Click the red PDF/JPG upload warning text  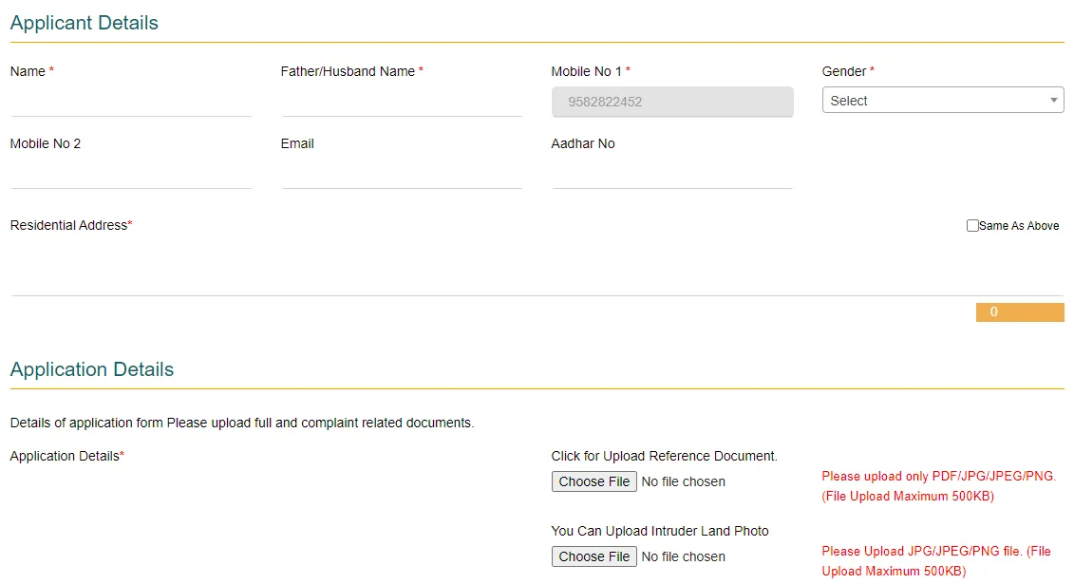point(938,485)
